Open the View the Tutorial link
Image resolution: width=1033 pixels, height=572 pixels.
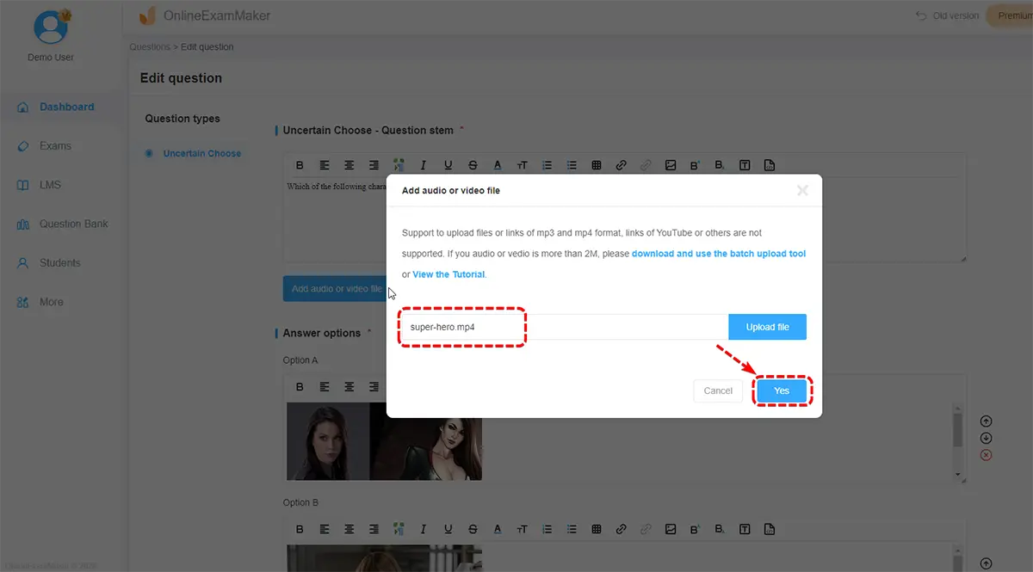point(448,274)
